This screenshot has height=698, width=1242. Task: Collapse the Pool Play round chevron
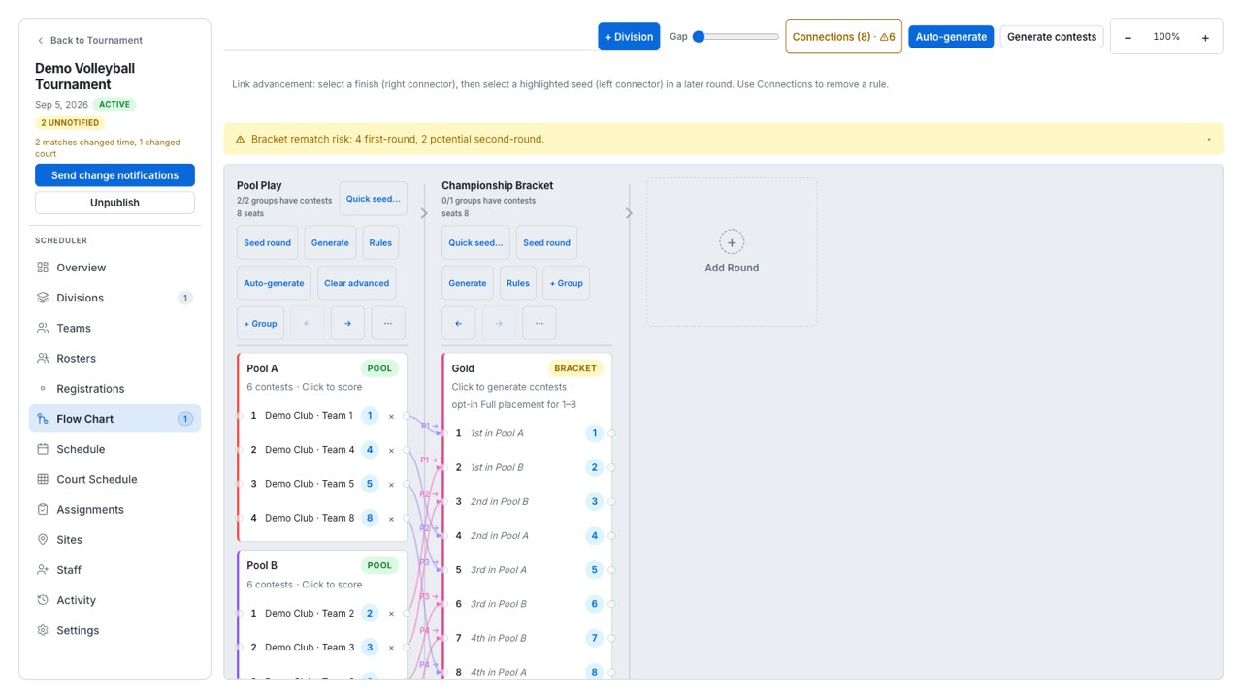424,213
